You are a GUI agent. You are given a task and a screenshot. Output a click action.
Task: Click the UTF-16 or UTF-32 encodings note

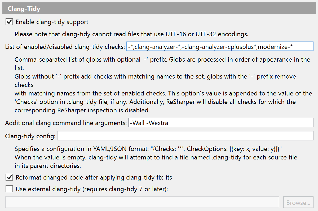point(131,34)
